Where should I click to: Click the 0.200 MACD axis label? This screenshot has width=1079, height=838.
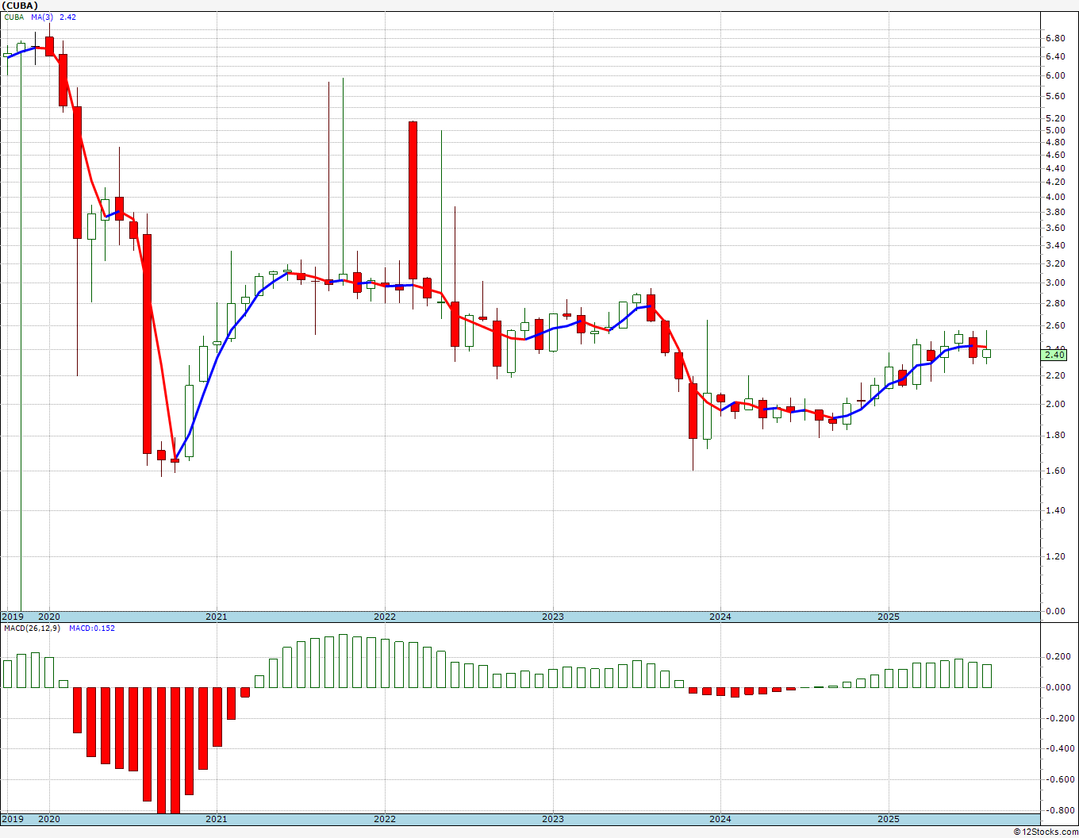(1057, 657)
